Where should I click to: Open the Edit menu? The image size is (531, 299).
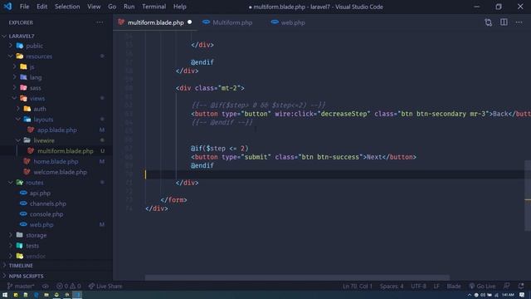42,7
